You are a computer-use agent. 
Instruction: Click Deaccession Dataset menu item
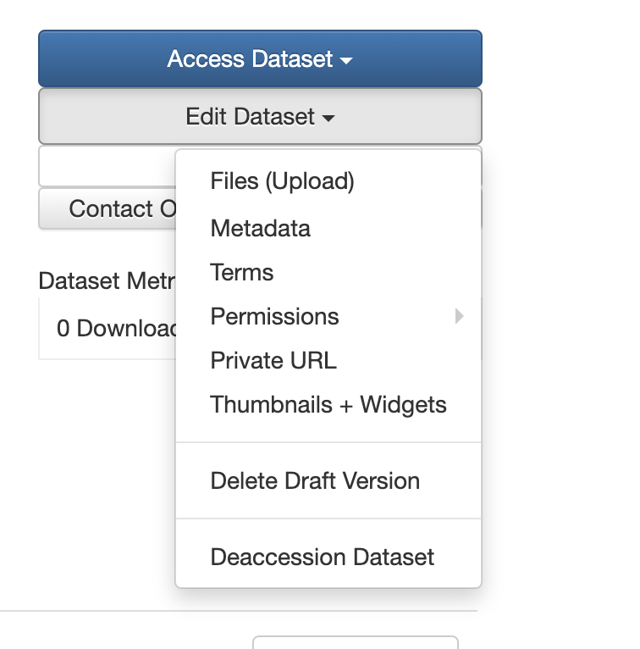(x=322, y=557)
